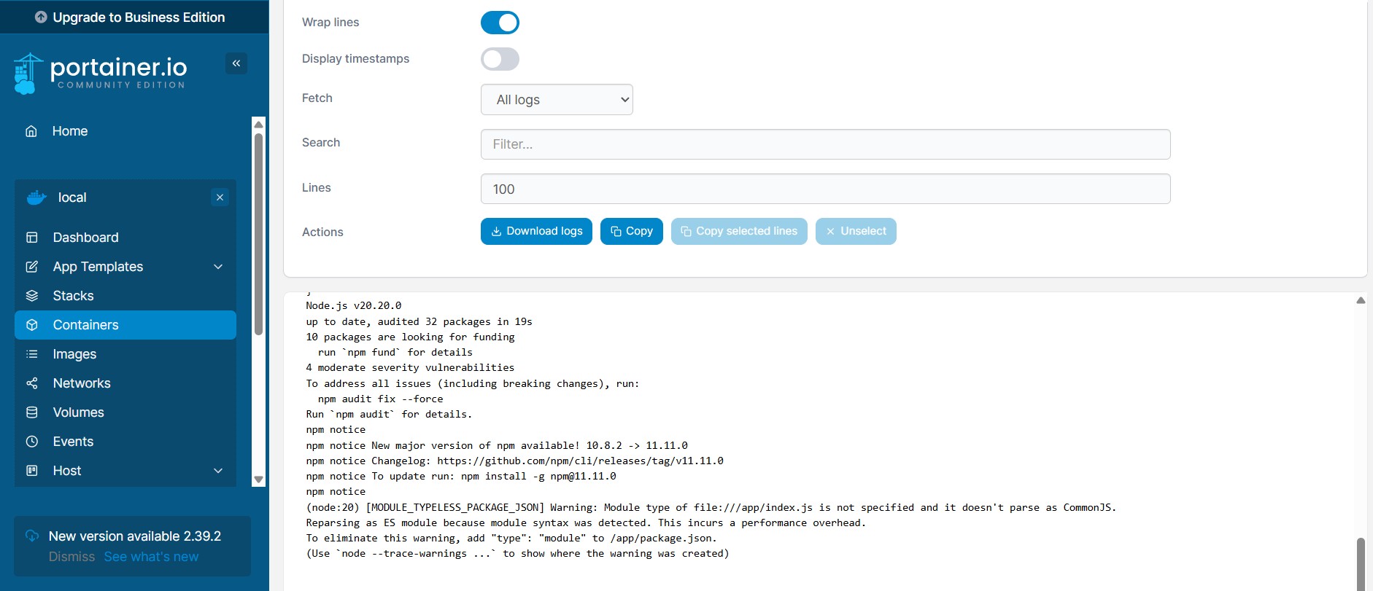Click the download icon in Download logs button

(x=496, y=231)
